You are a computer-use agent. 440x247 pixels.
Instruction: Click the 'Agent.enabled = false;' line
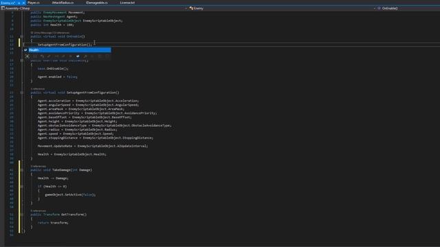pos(58,77)
